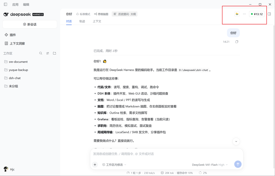Toggle the left sidebar panel icon
275x176 pixels.
coord(5,4)
